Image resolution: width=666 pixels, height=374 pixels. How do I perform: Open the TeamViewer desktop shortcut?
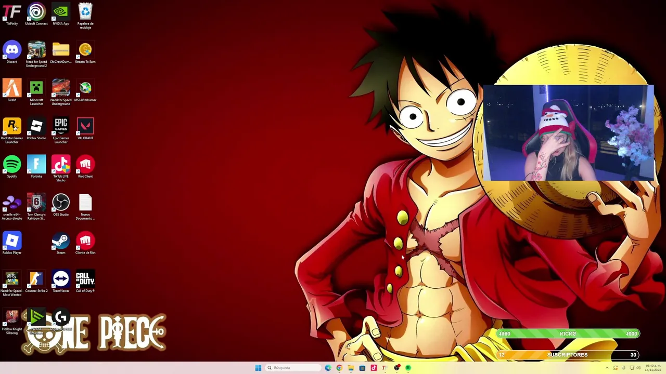pyautogui.click(x=61, y=281)
